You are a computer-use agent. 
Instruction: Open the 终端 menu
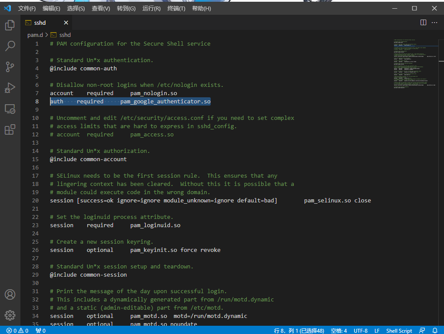(176, 8)
